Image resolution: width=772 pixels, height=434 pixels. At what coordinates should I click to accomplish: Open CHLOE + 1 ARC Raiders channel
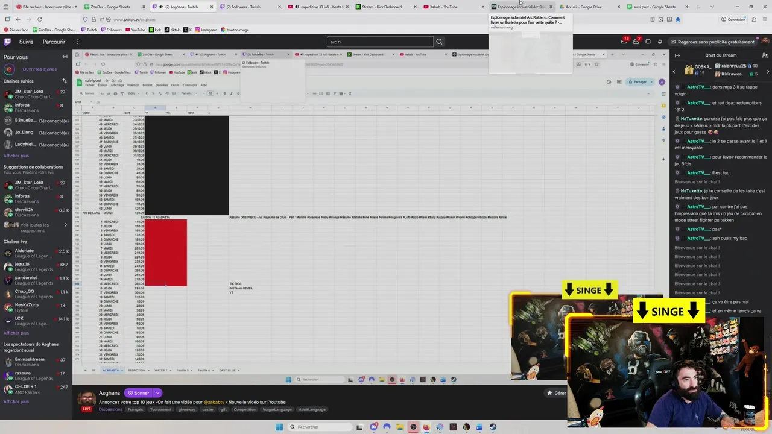[36, 389]
